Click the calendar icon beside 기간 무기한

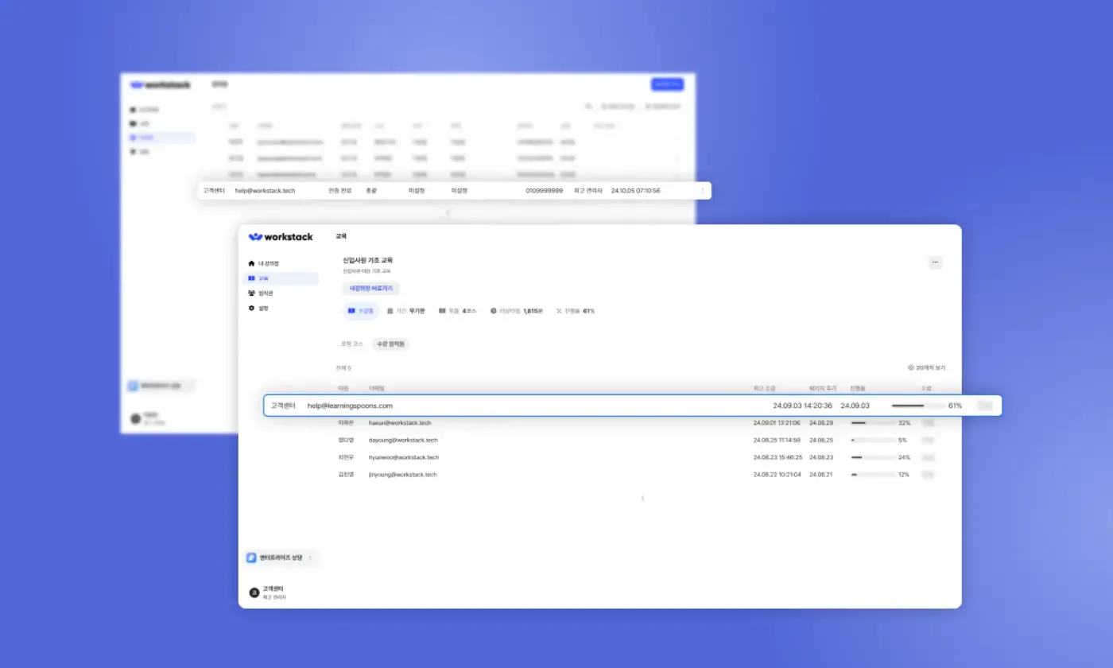[x=390, y=311]
